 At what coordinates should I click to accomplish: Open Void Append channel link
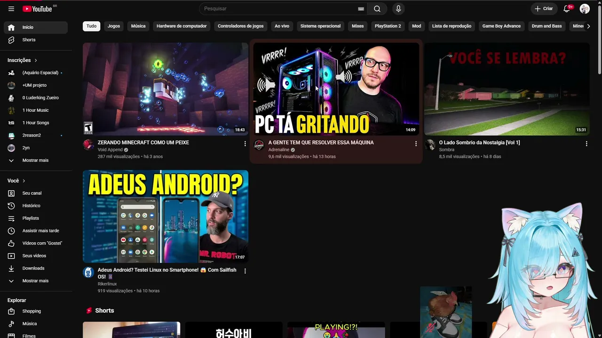click(110, 150)
